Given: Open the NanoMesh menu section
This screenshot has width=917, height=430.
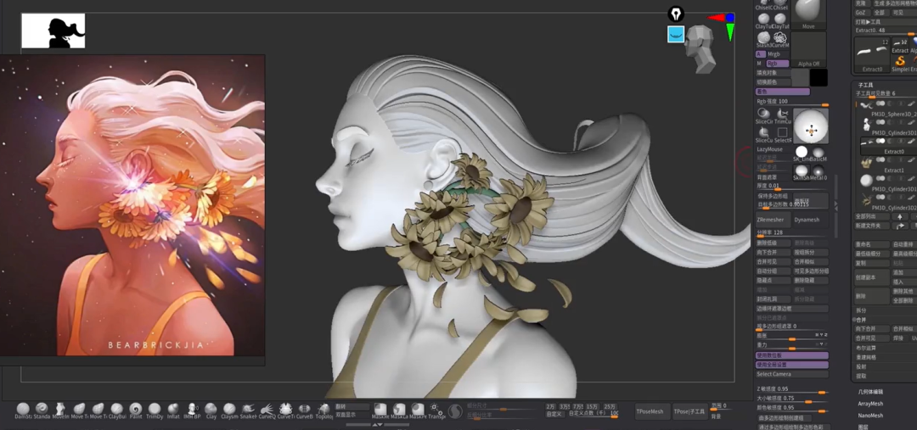Looking at the screenshot, I should pyautogui.click(x=870, y=416).
